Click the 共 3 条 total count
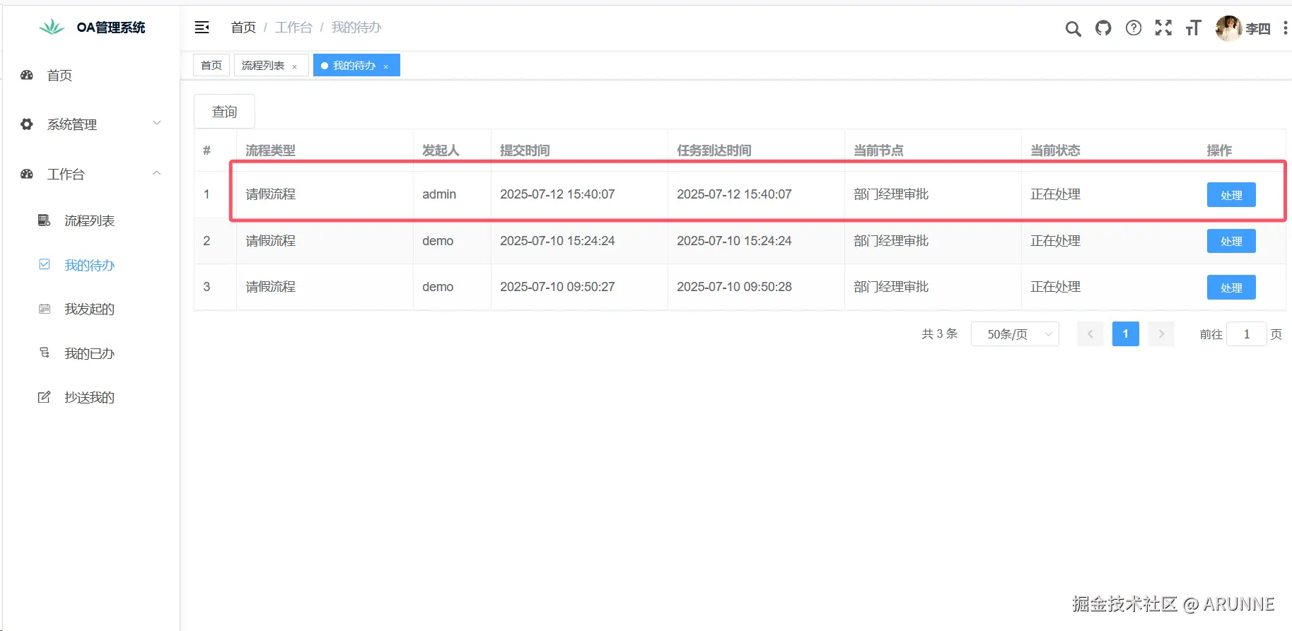Viewport: 1292px width, 631px height. 939,334
